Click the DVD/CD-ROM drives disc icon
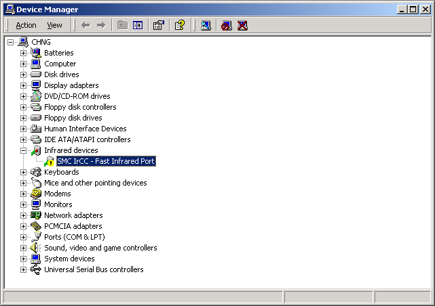This screenshot has width=435, height=306. 36,96
